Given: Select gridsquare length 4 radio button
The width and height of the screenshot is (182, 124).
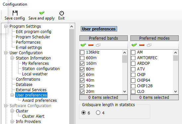Looking at the screenshot, I should (98, 113).
